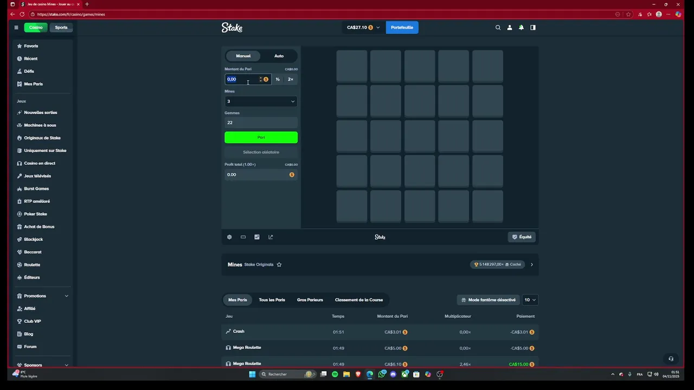Open live stats chart icon

(x=257, y=237)
